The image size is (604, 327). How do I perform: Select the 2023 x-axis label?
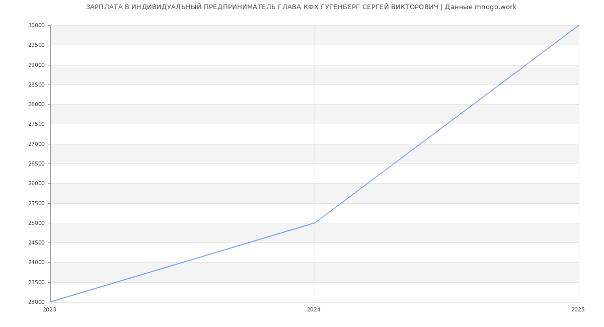pos(49,310)
